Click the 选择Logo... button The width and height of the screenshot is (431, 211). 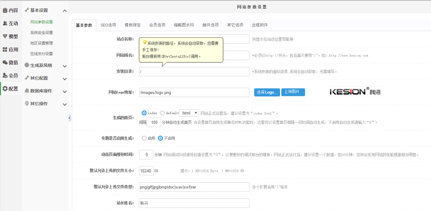click(x=266, y=92)
